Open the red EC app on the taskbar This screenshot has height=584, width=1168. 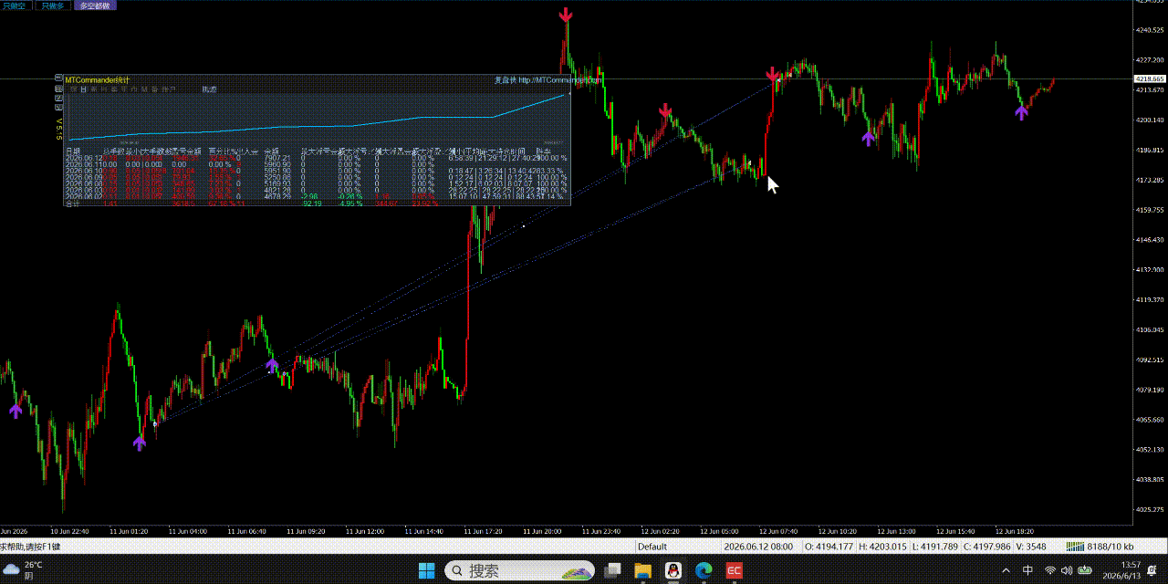pos(734,571)
